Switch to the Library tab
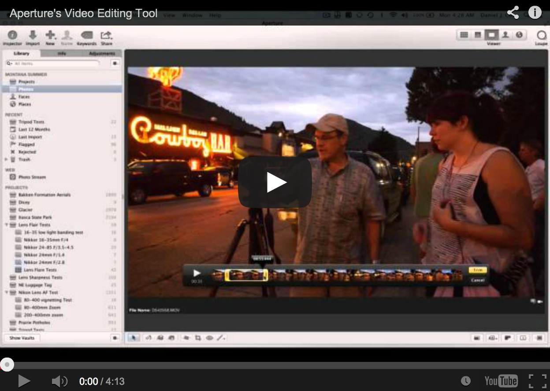Image resolution: width=550 pixels, height=391 pixels. tap(21, 53)
